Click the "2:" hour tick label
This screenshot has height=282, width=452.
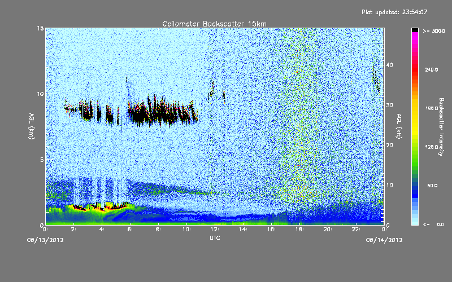click(x=73, y=230)
